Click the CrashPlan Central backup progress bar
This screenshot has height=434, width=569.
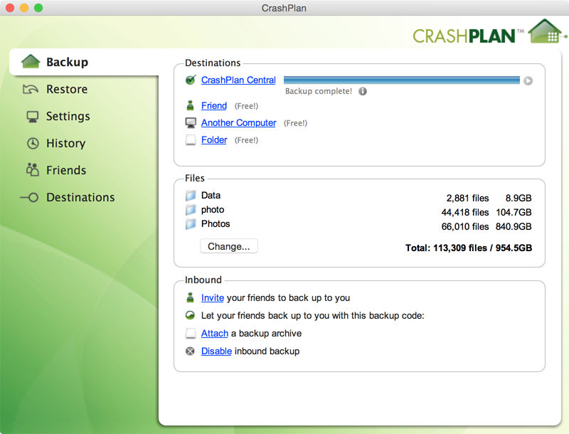(x=402, y=80)
